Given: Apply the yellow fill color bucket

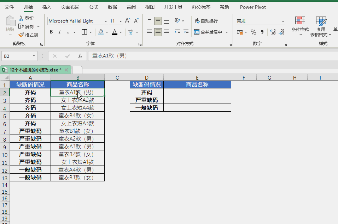Looking at the screenshot, I should pos(101,32).
